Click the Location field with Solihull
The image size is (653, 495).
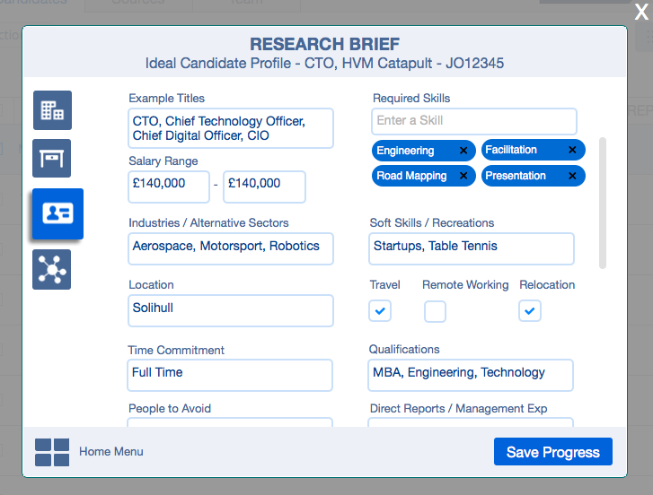[231, 310]
